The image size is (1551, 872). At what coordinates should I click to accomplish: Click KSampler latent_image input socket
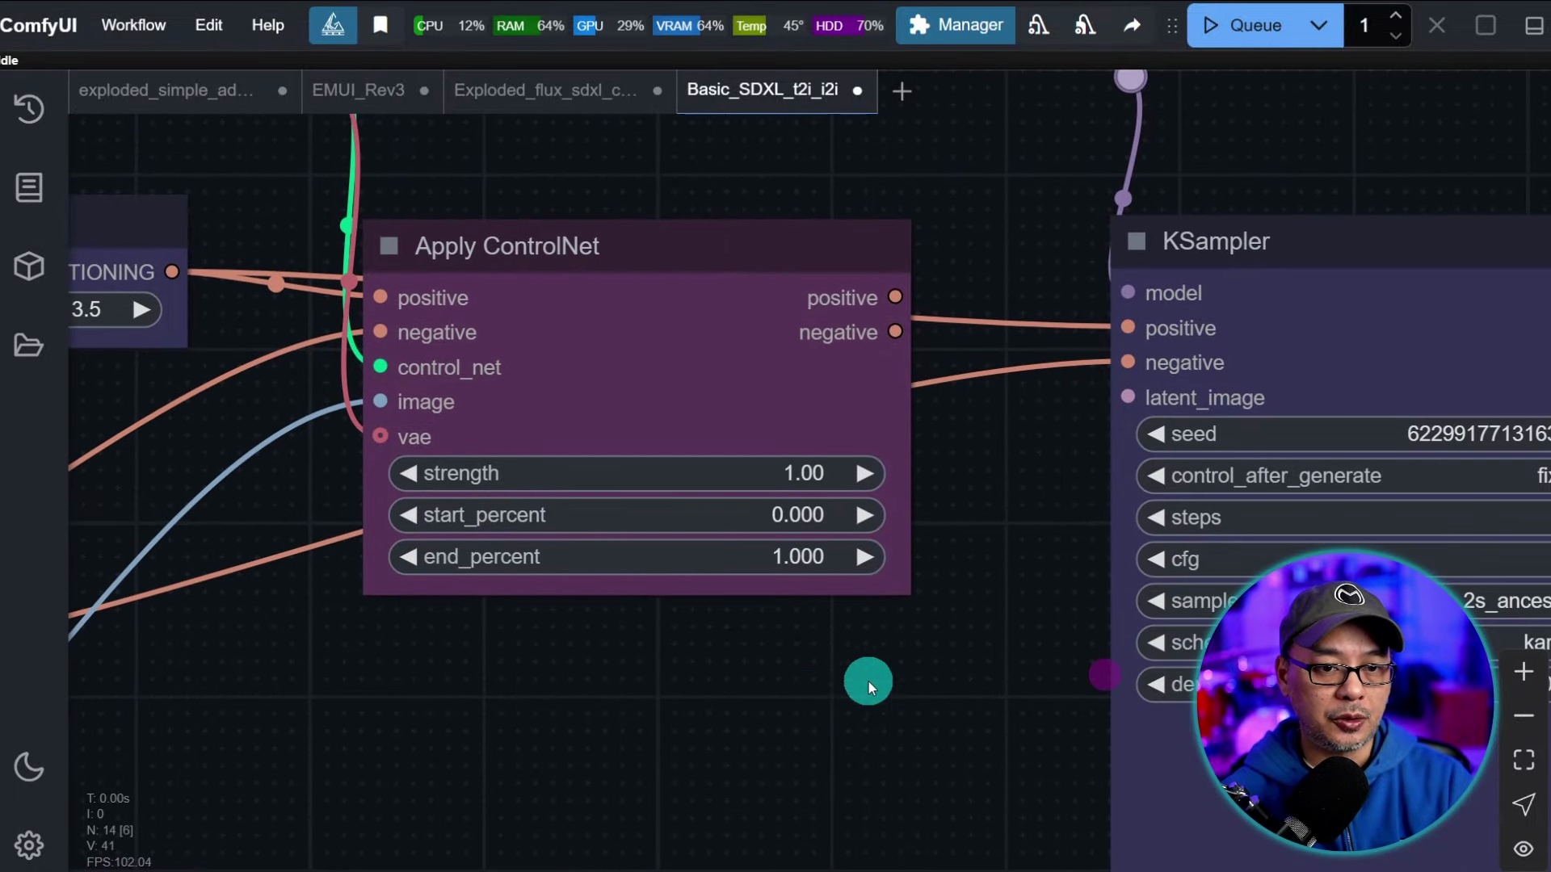click(x=1129, y=396)
